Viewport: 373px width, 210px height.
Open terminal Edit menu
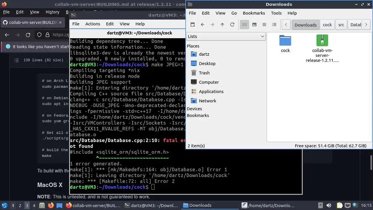(110, 24)
